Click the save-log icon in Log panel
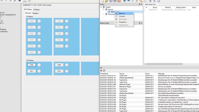199x112 pixels. (x=104, y=71)
